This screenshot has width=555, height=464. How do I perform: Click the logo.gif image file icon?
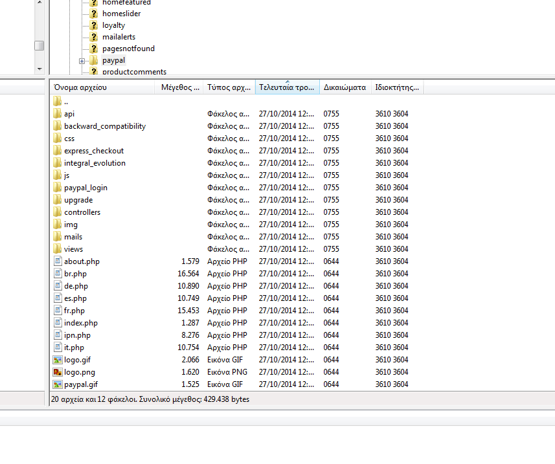[x=58, y=360]
